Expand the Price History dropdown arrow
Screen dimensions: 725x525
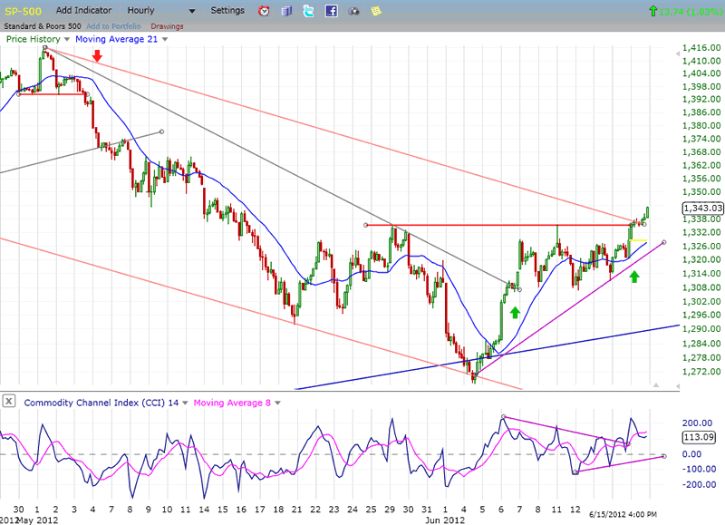(x=67, y=39)
